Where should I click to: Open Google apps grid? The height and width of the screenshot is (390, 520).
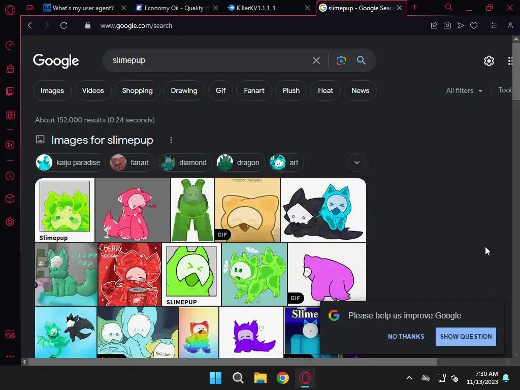coord(510,61)
